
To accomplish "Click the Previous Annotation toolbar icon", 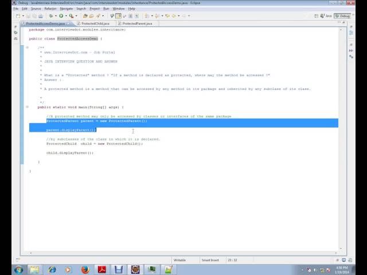I will (x=157, y=16).
